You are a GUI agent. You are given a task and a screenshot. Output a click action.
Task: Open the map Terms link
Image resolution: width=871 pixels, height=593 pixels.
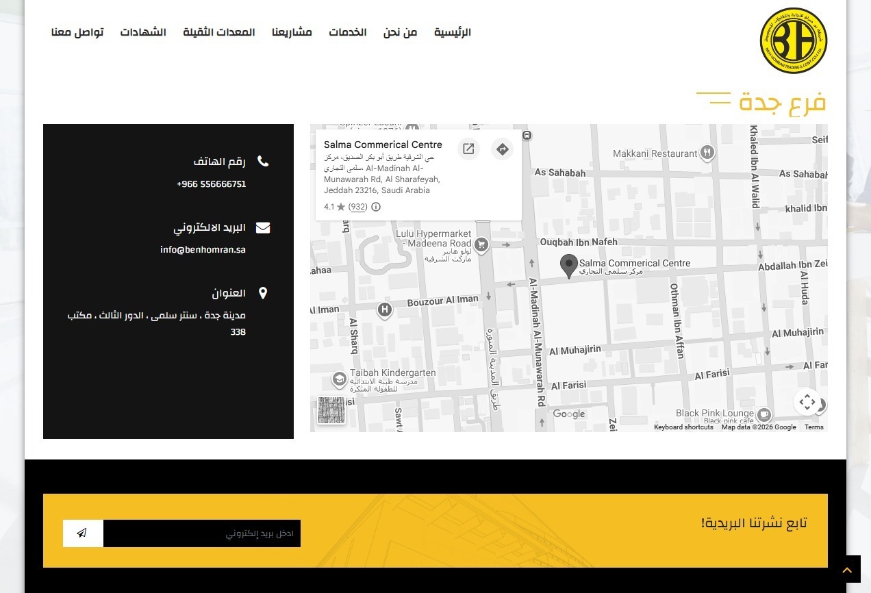813,427
